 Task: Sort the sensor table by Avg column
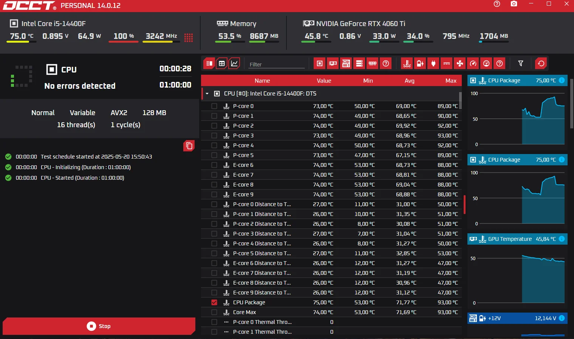(410, 81)
